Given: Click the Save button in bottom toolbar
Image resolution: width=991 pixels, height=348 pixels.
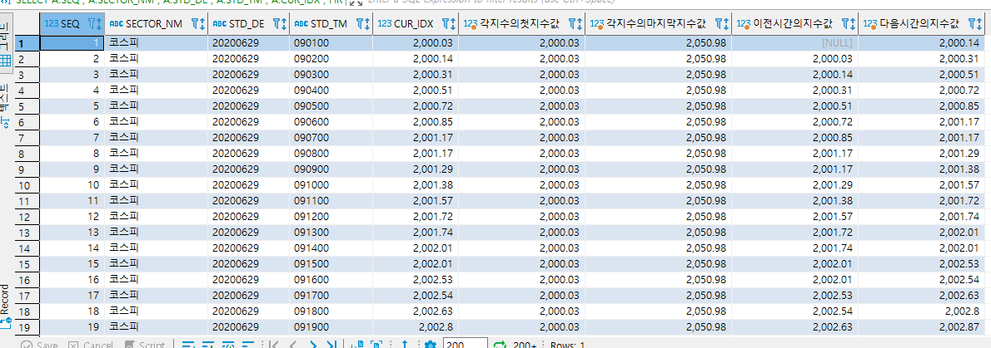Looking at the screenshot, I should coord(40,346).
